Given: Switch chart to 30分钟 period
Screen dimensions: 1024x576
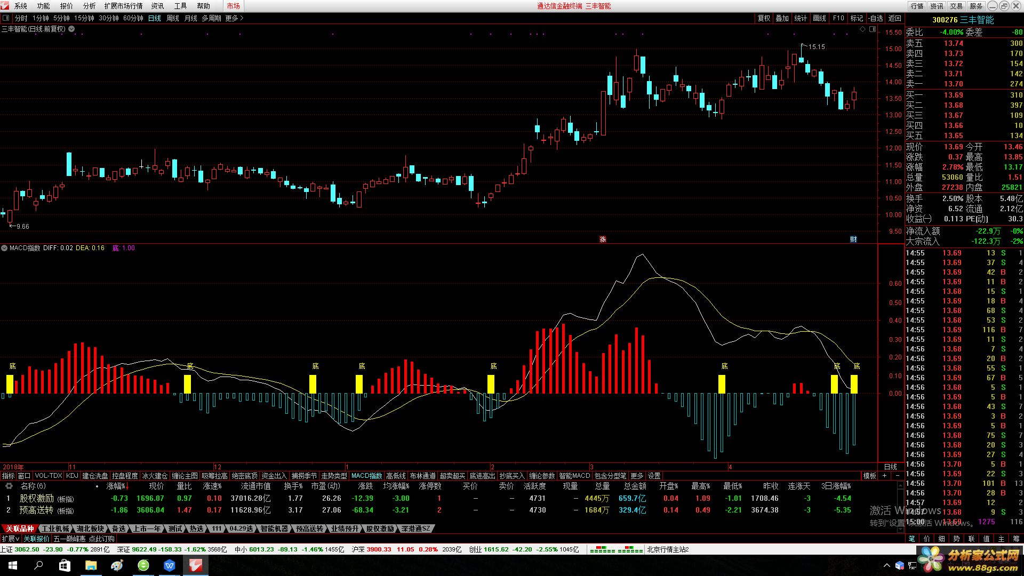Looking at the screenshot, I should [x=108, y=18].
